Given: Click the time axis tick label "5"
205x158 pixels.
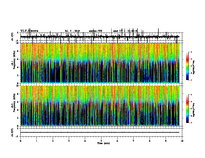Looking at the screenshot, I should click(x=101, y=141).
